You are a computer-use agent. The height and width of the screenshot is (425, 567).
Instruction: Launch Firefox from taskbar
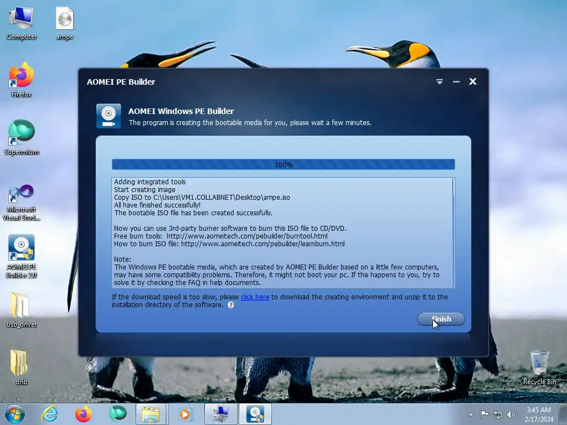coord(84,414)
